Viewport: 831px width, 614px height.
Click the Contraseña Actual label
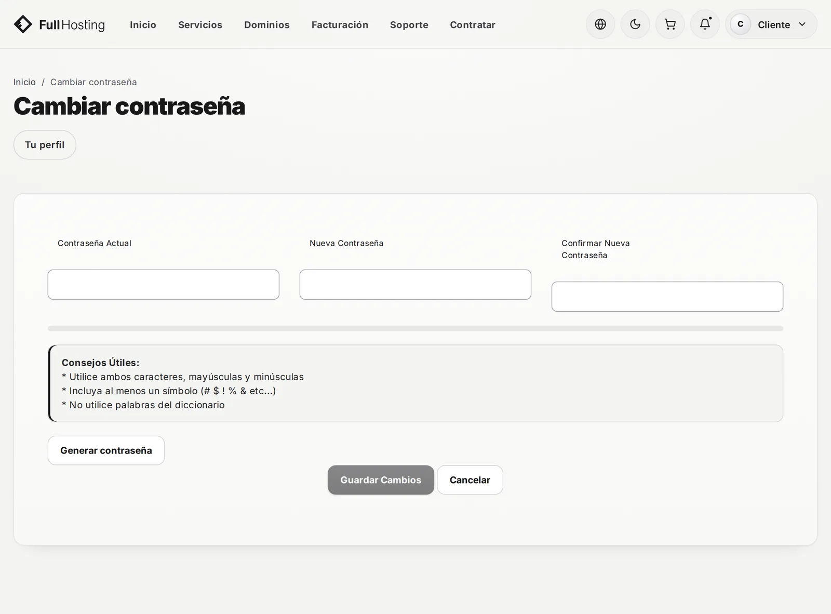tap(95, 243)
